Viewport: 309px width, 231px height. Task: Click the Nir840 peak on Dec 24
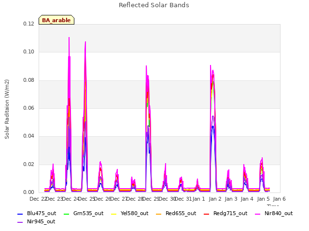point(85,42)
